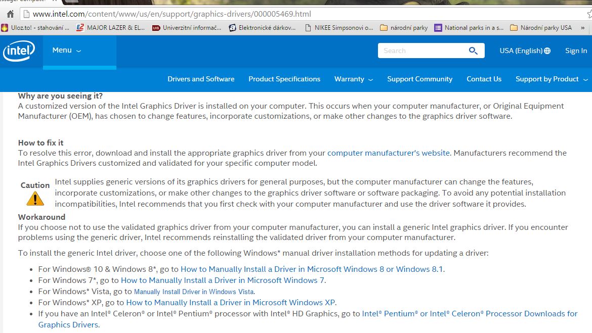The image size is (592, 333).
Task: Open the Uloz.to bookmark
Action: [35, 28]
